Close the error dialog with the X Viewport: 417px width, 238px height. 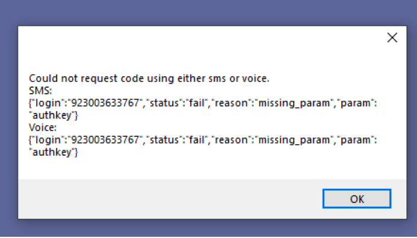[392, 38]
